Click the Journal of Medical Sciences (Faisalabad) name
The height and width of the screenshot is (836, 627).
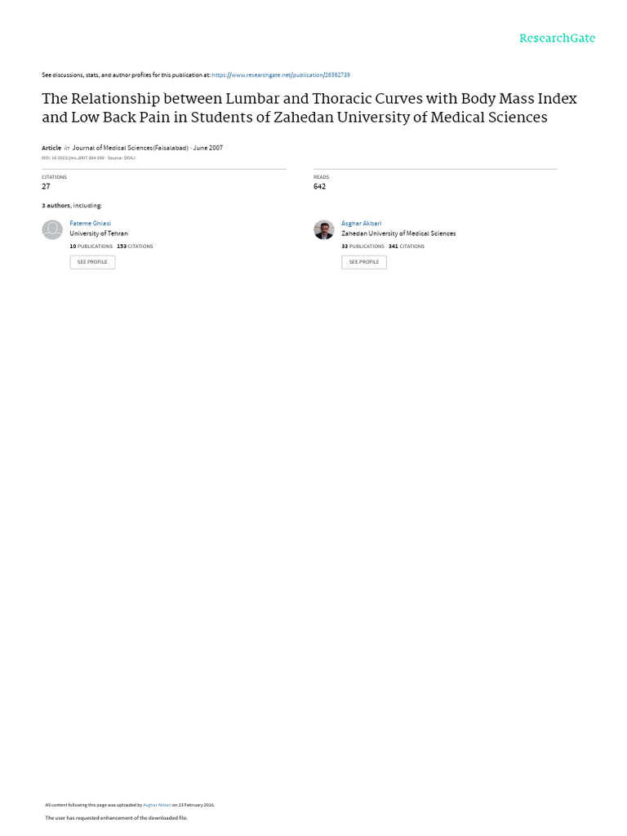pyautogui.click(x=130, y=148)
